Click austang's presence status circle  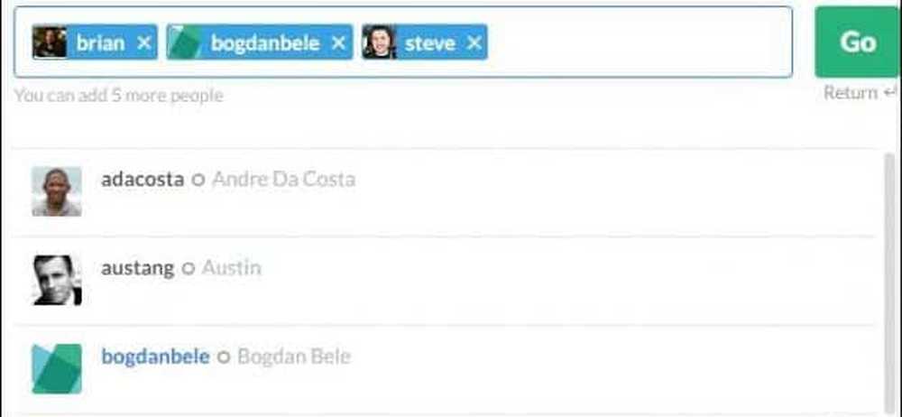(x=188, y=268)
